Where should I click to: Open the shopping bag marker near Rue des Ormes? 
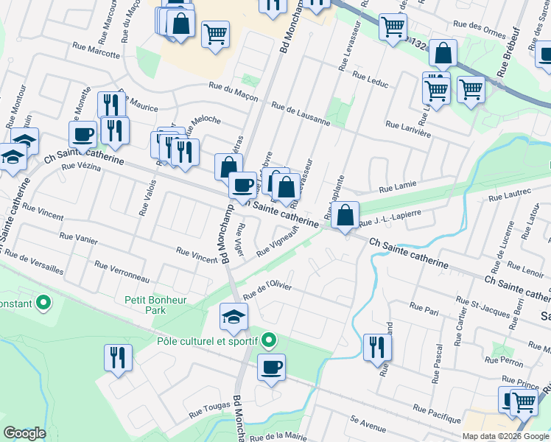(x=443, y=54)
